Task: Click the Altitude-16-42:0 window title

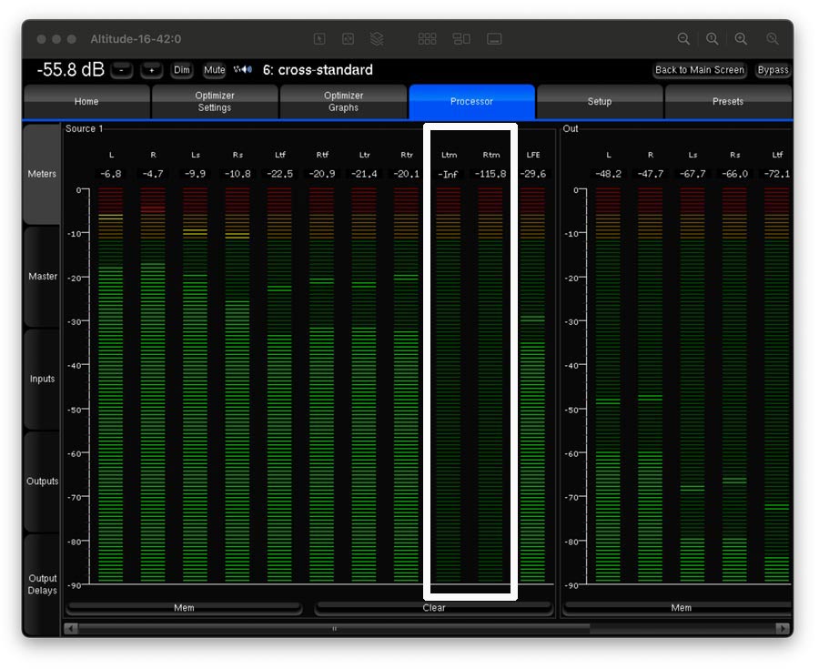Action: (x=136, y=39)
